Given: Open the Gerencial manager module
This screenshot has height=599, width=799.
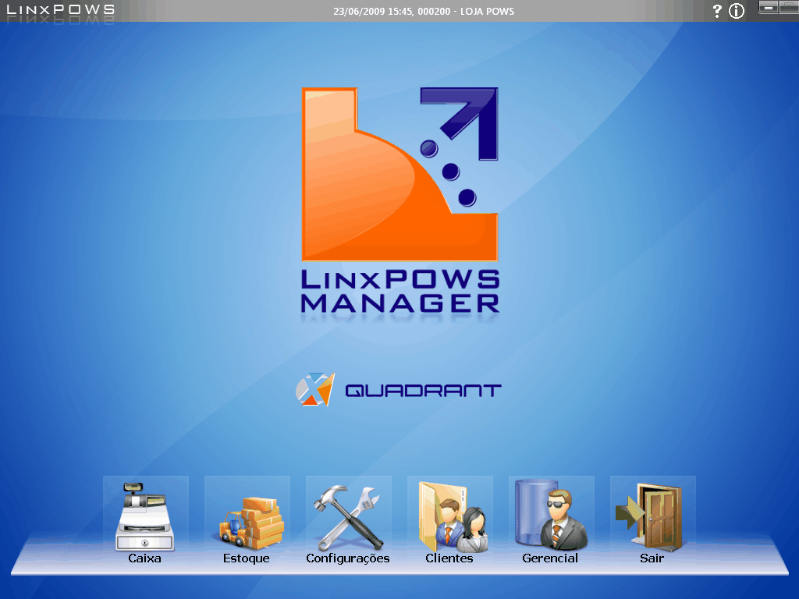Looking at the screenshot, I should click(552, 519).
